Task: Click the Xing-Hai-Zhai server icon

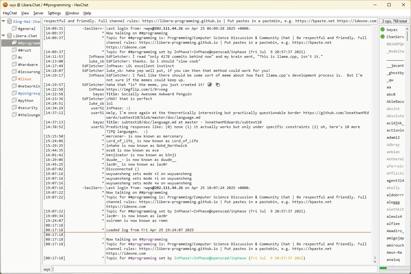Action: (x=9, y=22)
